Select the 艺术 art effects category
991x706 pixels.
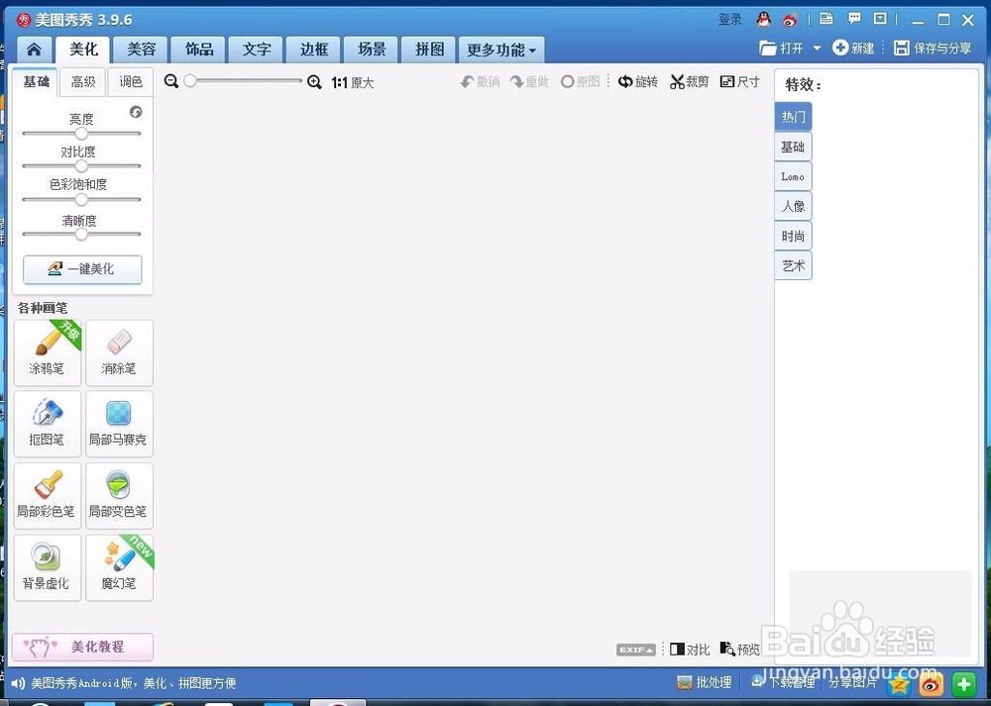coord(793,265)
